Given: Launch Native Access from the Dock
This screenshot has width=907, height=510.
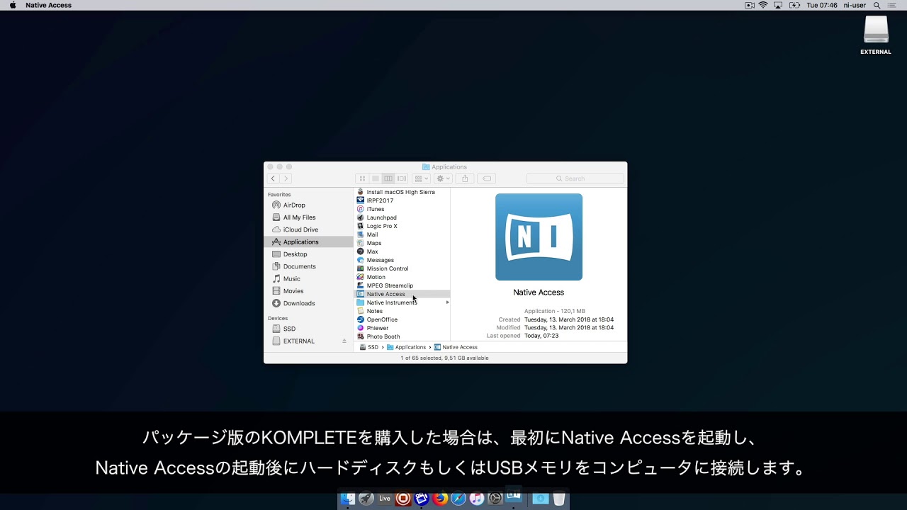Looking at the screenshot, I should [x=513, y=499].
